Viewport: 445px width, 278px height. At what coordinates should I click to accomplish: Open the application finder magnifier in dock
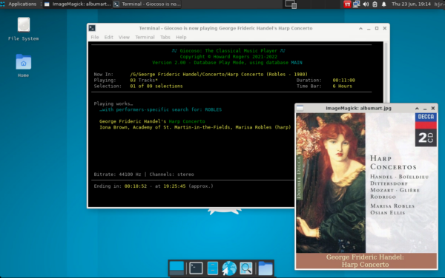click(245, 268)
